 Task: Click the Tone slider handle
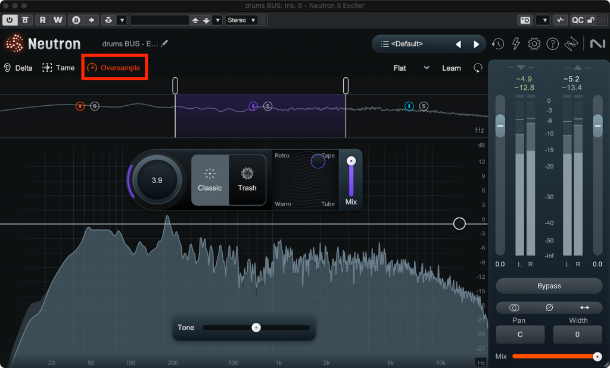click(256, 328)
